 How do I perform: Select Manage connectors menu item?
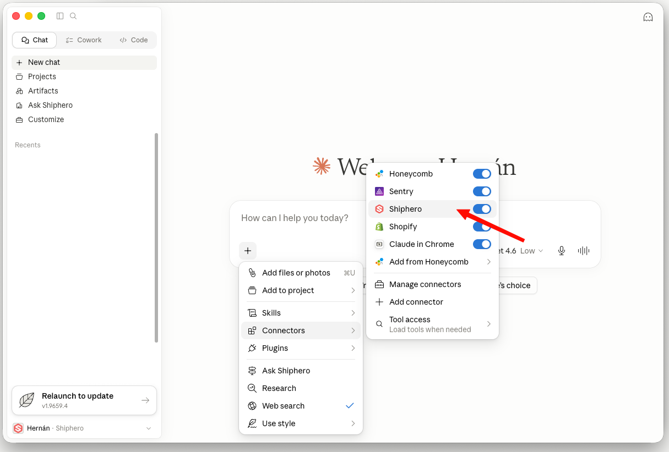click(432, 284)
